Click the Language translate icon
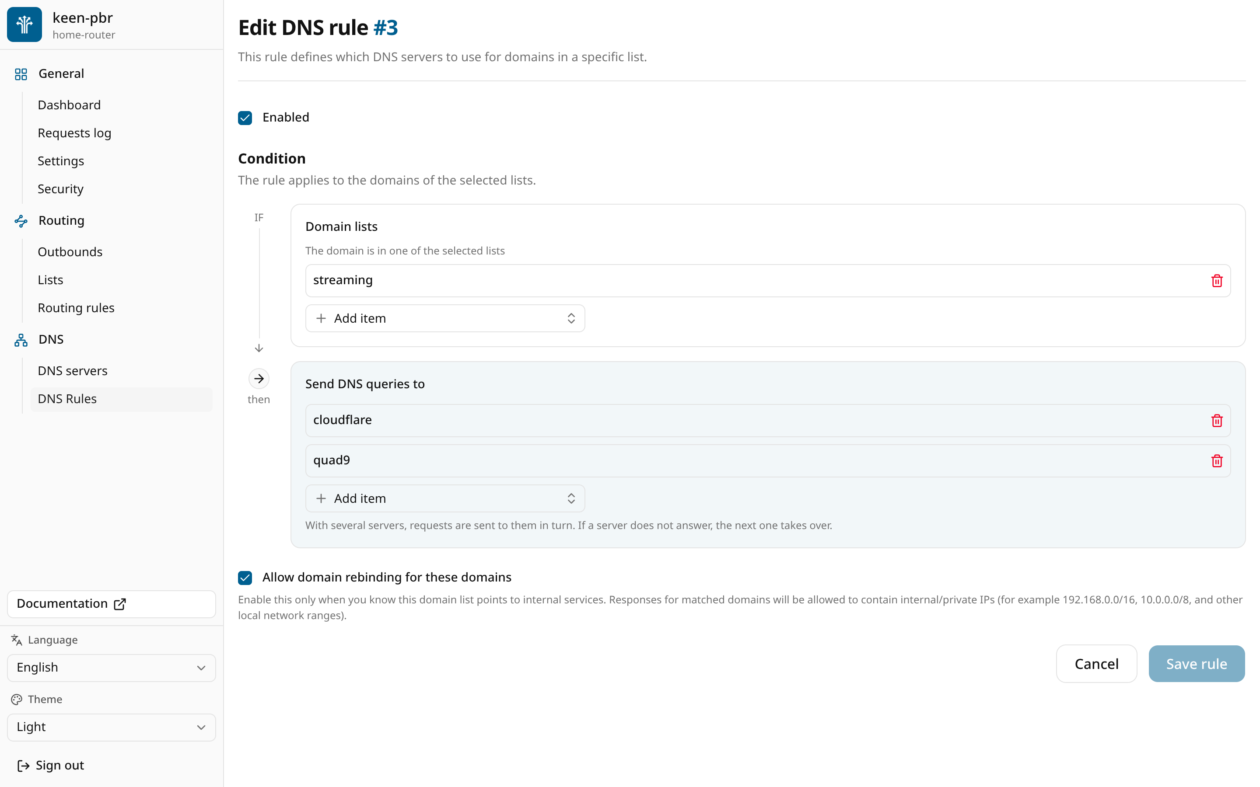The width and height of the screenshot is (1260, 787). (17, 640)
